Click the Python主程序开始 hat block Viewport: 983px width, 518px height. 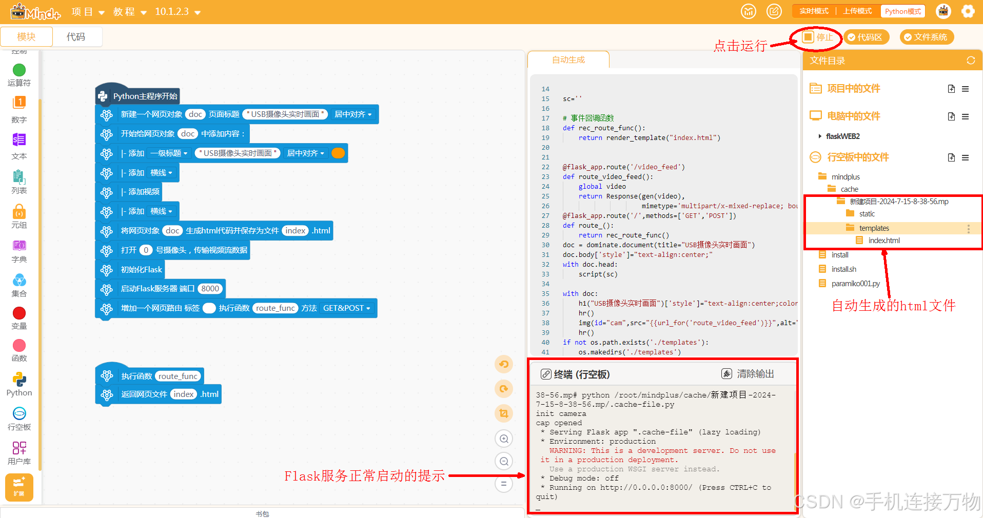pyautogui.click(x=137, y=96)
